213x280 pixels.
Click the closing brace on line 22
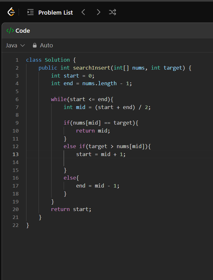coord(28,225)
